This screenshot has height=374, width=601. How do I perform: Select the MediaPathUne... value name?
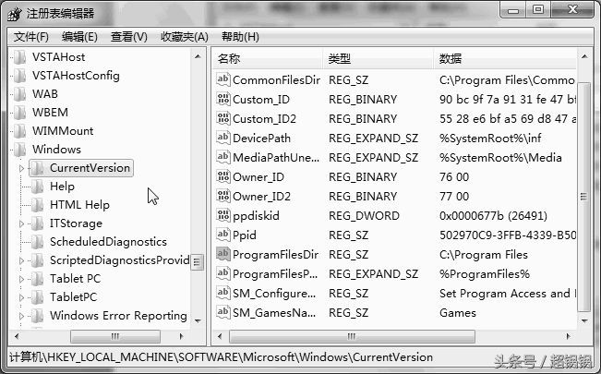click(x=276, y=158)
